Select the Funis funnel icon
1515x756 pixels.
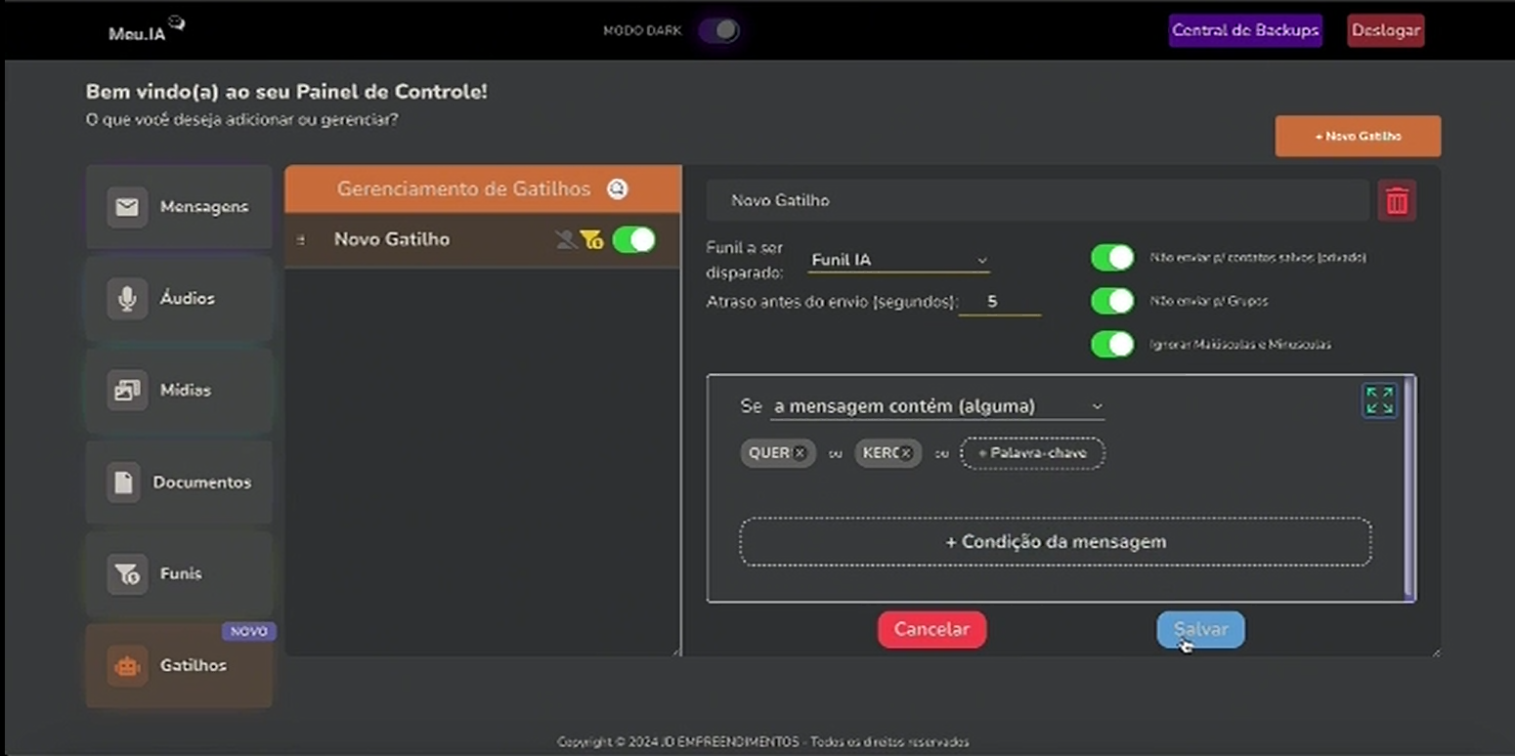126,573
